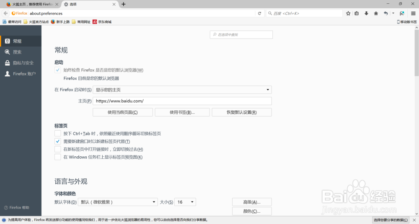Viewport: 419px width, 224px height.
Task: Select Firefox 账户 in the sidebar
Action: click(21, 74)
